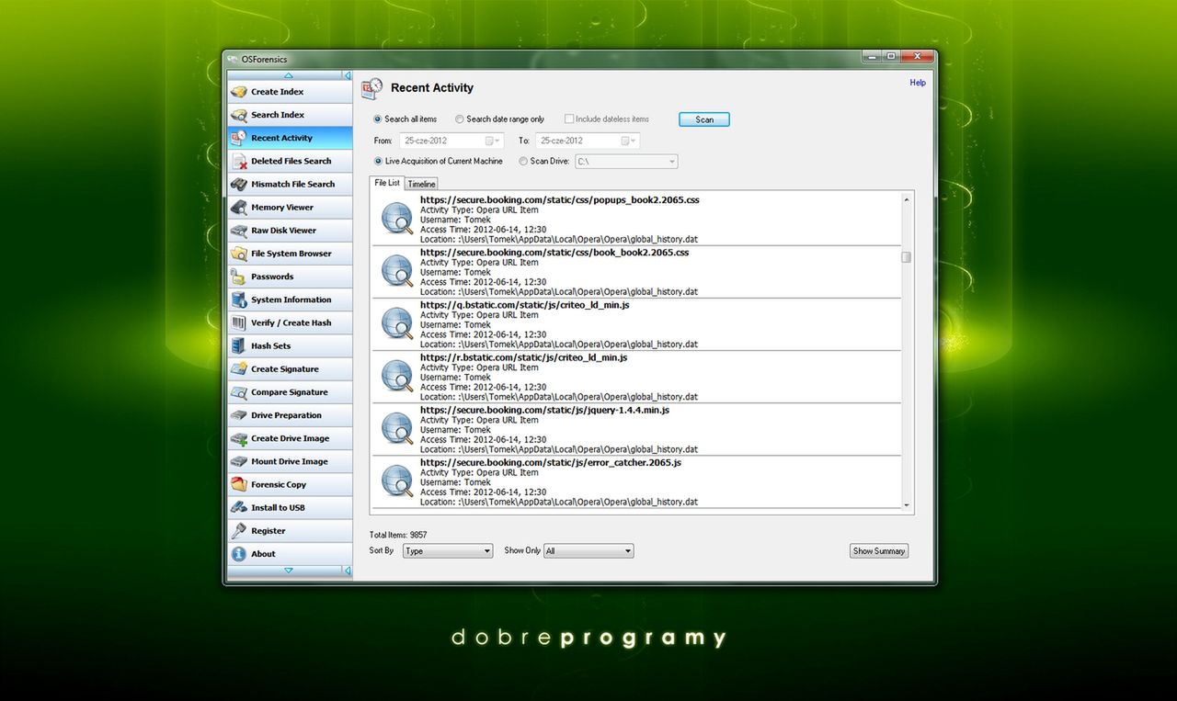This screenshot has width=1177, height=701.
Task: Click the Compare Signature icon
Action: tap(239, 392)
